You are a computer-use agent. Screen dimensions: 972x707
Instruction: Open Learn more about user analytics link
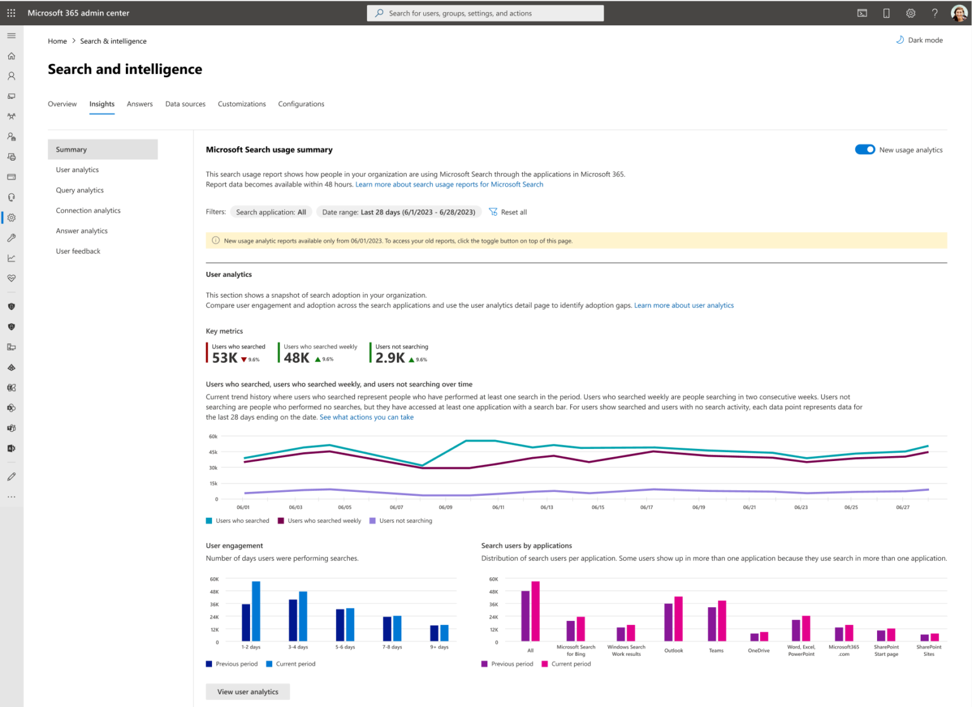coord(684,305)
